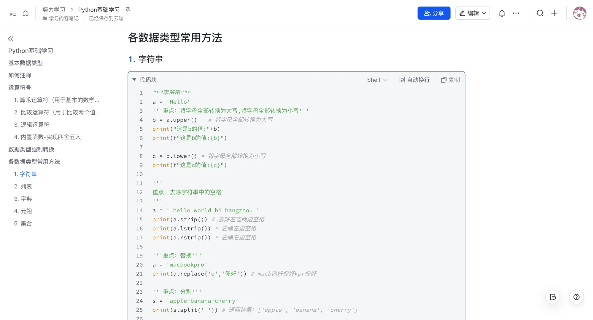Image resolution: width=593 pixels, height=320 pixels.
Task: Click the search magnifier icon
Action: click(x=540, y=13)
